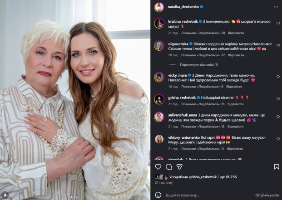
Task: Share the post with the paper plane icon
Action: pos(179,167)
